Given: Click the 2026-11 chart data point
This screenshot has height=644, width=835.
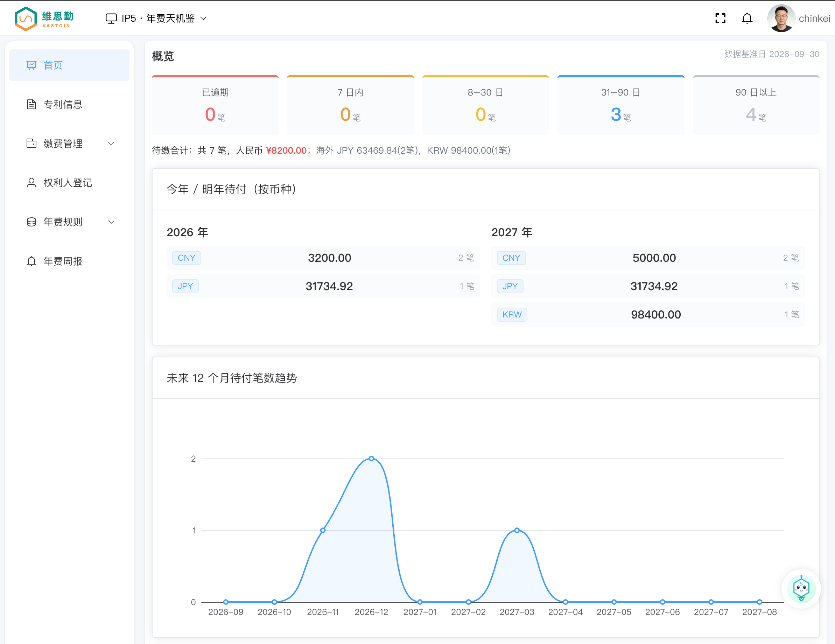Looking at the screenshot, I should [x=323, y=530].
